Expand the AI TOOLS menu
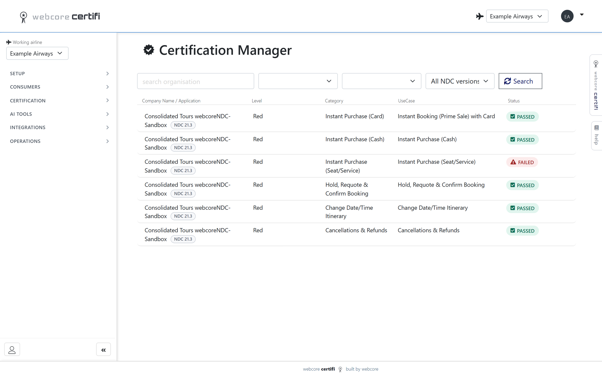602x376 pixels. [59, 114]
